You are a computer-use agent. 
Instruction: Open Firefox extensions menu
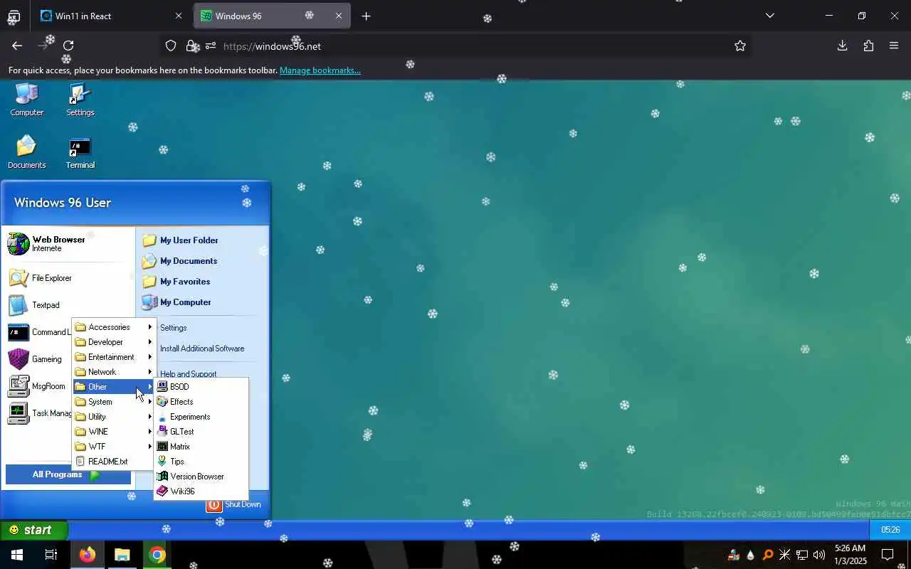click(x=868, y=46)
